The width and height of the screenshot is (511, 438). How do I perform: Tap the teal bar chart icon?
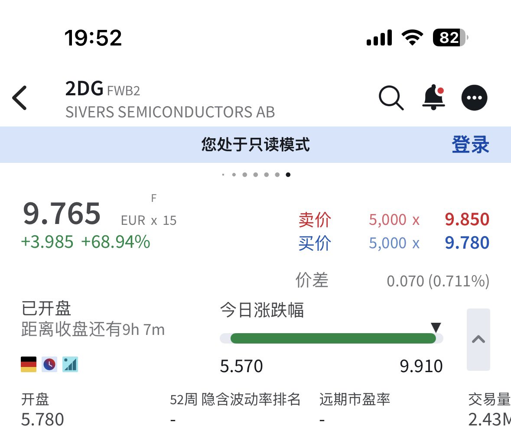point(70,364)
